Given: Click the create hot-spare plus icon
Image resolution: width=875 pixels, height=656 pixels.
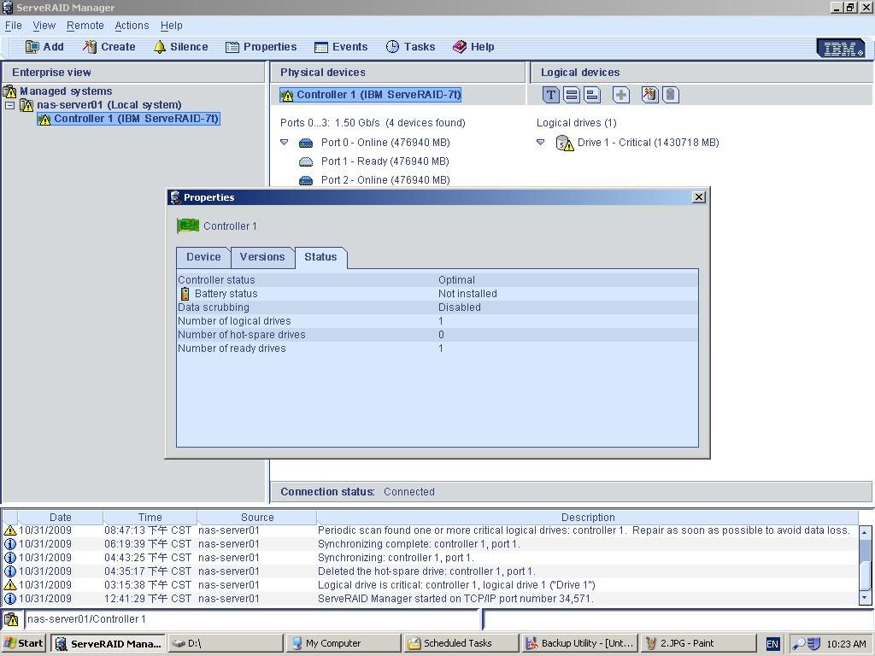Looking at the screenshot, I should point(621,95).
